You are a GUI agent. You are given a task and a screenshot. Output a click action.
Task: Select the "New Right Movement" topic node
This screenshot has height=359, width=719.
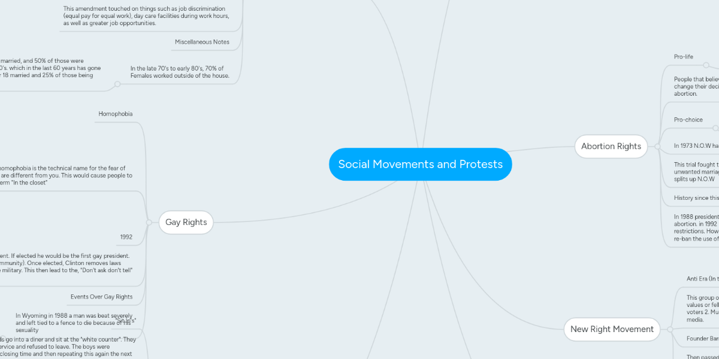(612, 329)
